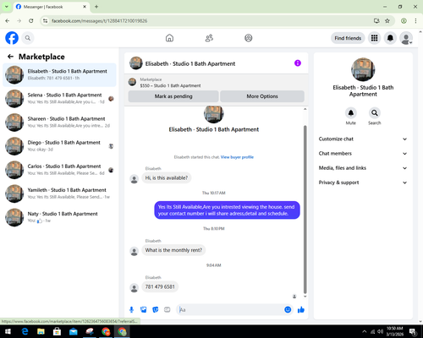Open the Naty conversation
The height and width of the screenshot is (338, 423).
(x=59, y=217)
